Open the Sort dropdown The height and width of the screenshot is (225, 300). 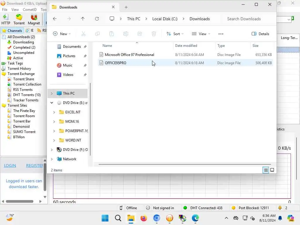pos(175,34)
